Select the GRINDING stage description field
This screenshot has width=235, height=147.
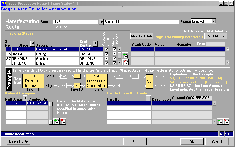57,59
